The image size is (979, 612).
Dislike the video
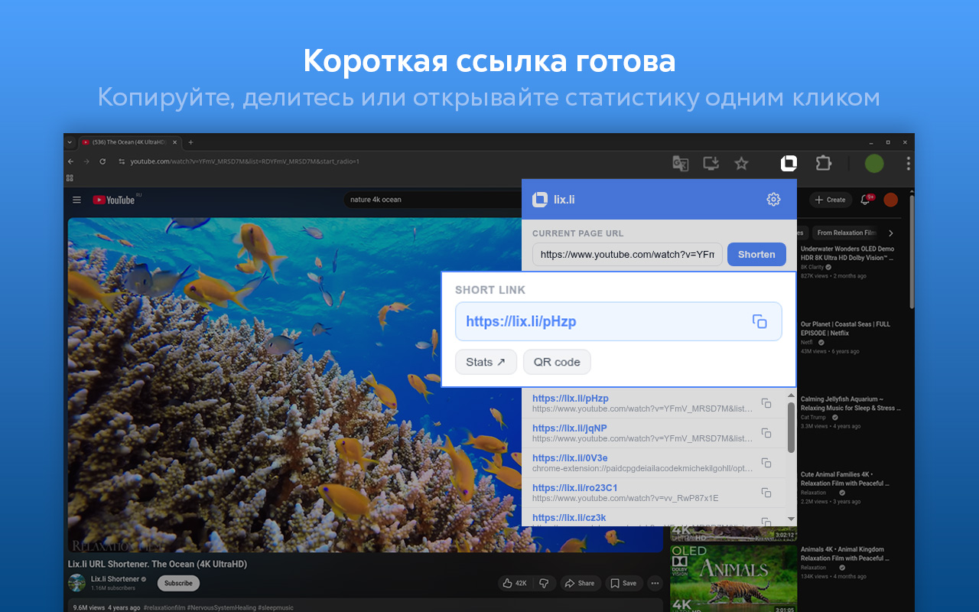[x=544, y=583]
